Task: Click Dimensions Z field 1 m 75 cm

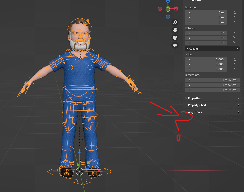Action: [212, 90]
